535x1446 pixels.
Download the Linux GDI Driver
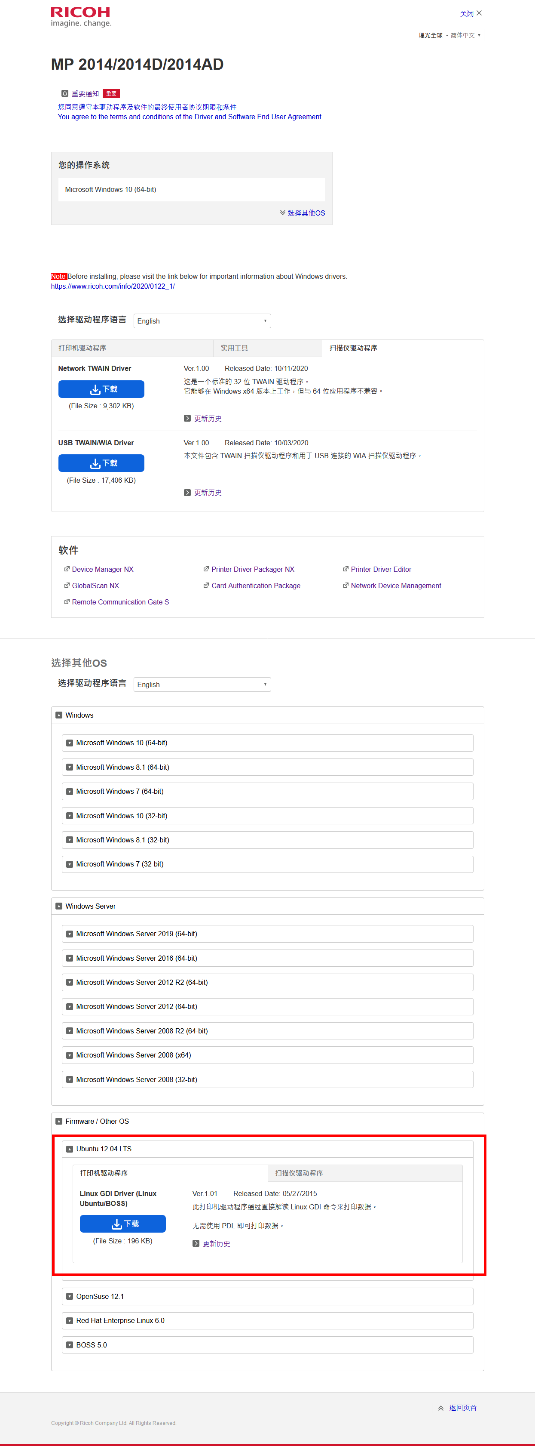click(x=123, y=1224)
